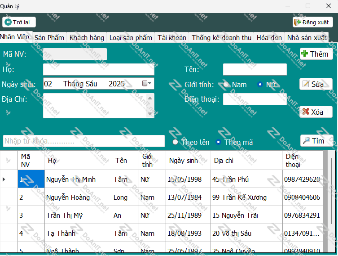Click the employee table vertical scrollbar
The width and height of the screenshot is (338, 256).
[x=332, y=191]
